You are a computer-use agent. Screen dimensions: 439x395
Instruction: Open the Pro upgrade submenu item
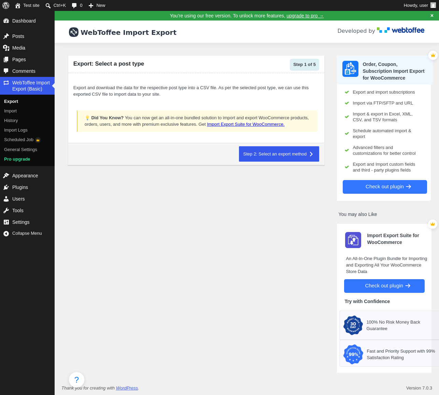tap(27, 159)
